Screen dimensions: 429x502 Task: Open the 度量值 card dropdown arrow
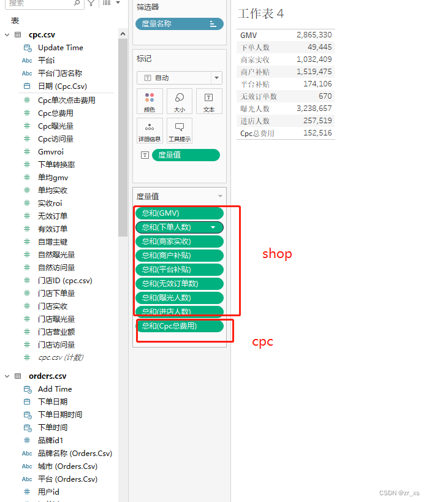coord(220,196)
